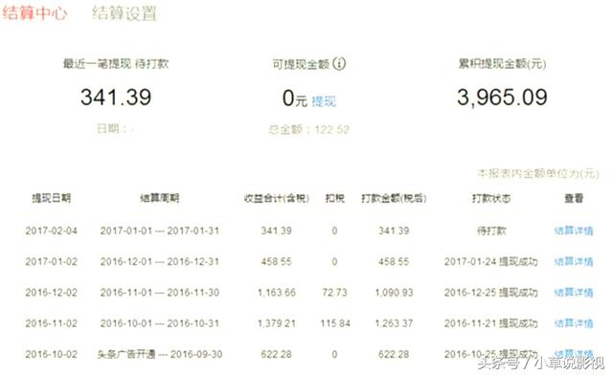Click the 最近一笔提现 待打款 label
This screenshot has height=375, width=613.
(116, 64)
